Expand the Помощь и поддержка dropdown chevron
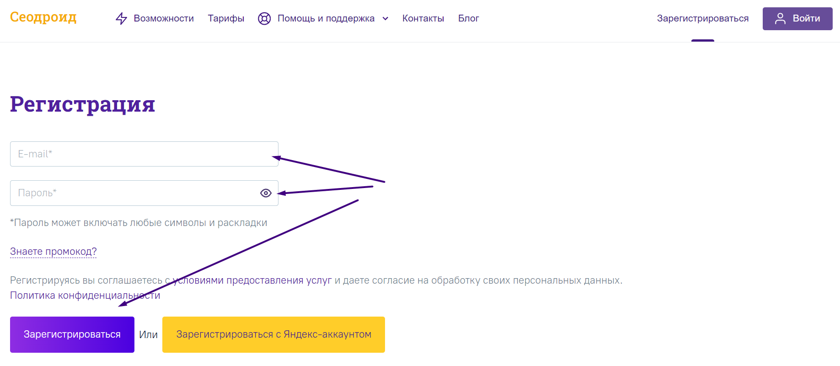Image resolution: width=840 pixels, height=366 pixels. pyautogui.click(x=385, y=19)
